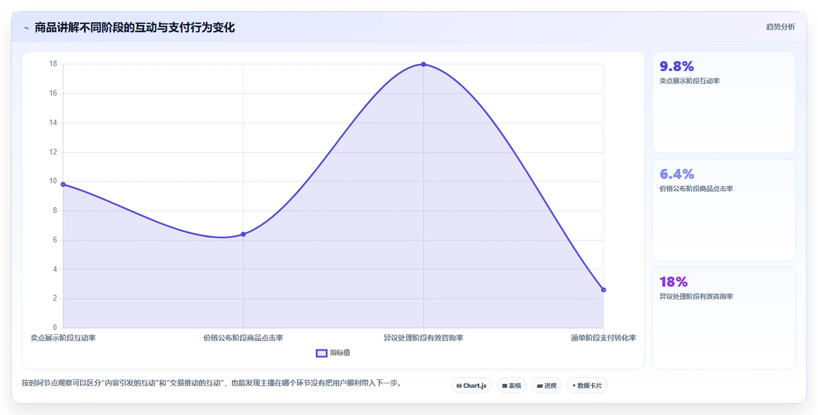Click y-axis tick label 18
Screen dimensions: 818x415
(53, 64)
